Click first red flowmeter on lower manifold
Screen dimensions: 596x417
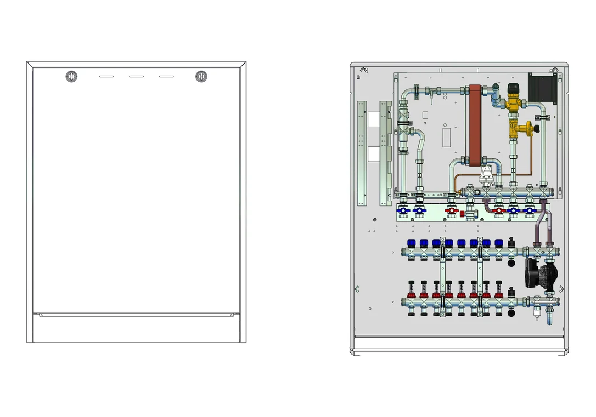[x=411, y=289]
